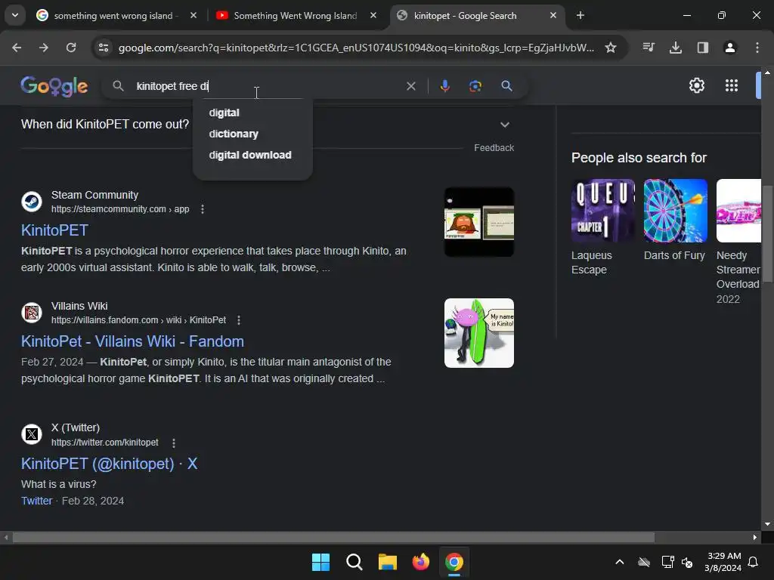Screen dimensions: 774x580
Task: Open 'KinitoPET (@kinitopet) · X' link
Action: pyautogui.click(x=109, y=464)
